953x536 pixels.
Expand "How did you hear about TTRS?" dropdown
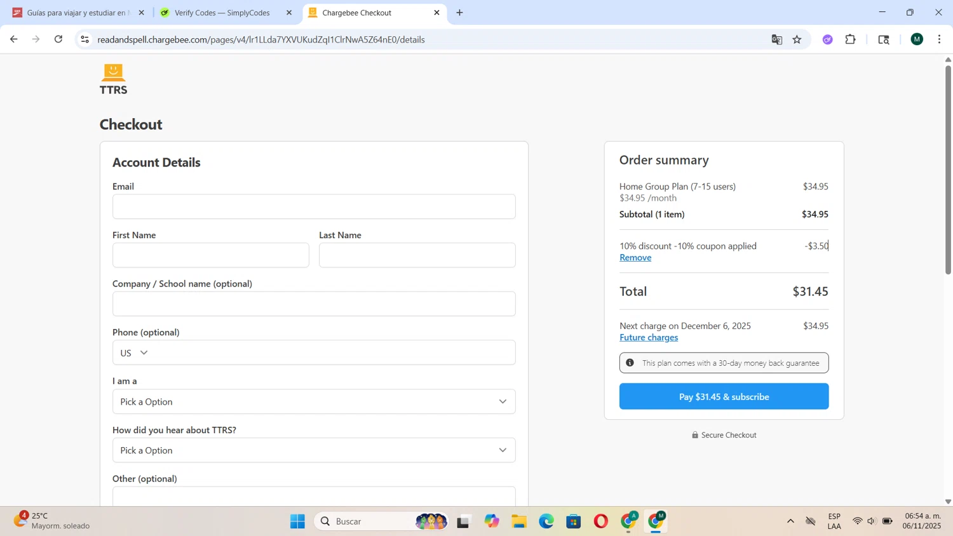coord(314,450)
